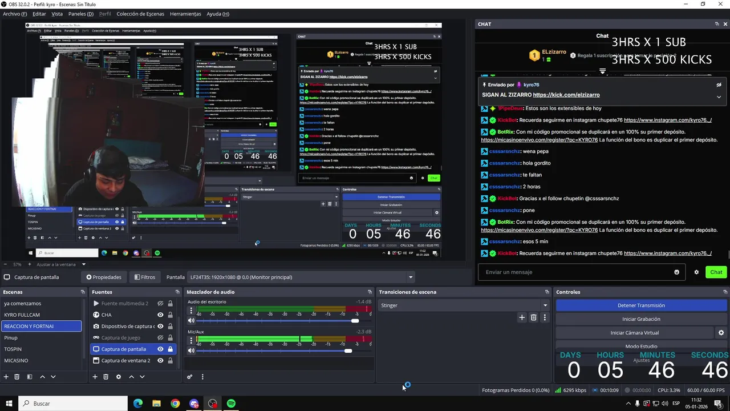This screenshot has height=411, width=730.
Task: Open kick.com/elzizarro link in pinned message
Action: [x=566, y=95]
